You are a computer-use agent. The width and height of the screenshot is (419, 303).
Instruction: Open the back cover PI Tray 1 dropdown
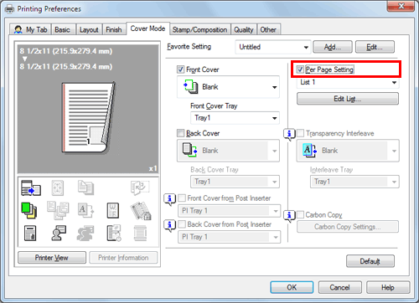[230, 237]
